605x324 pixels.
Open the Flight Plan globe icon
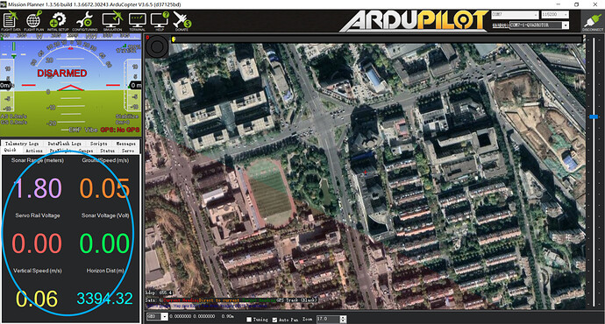tap(34, 21)
